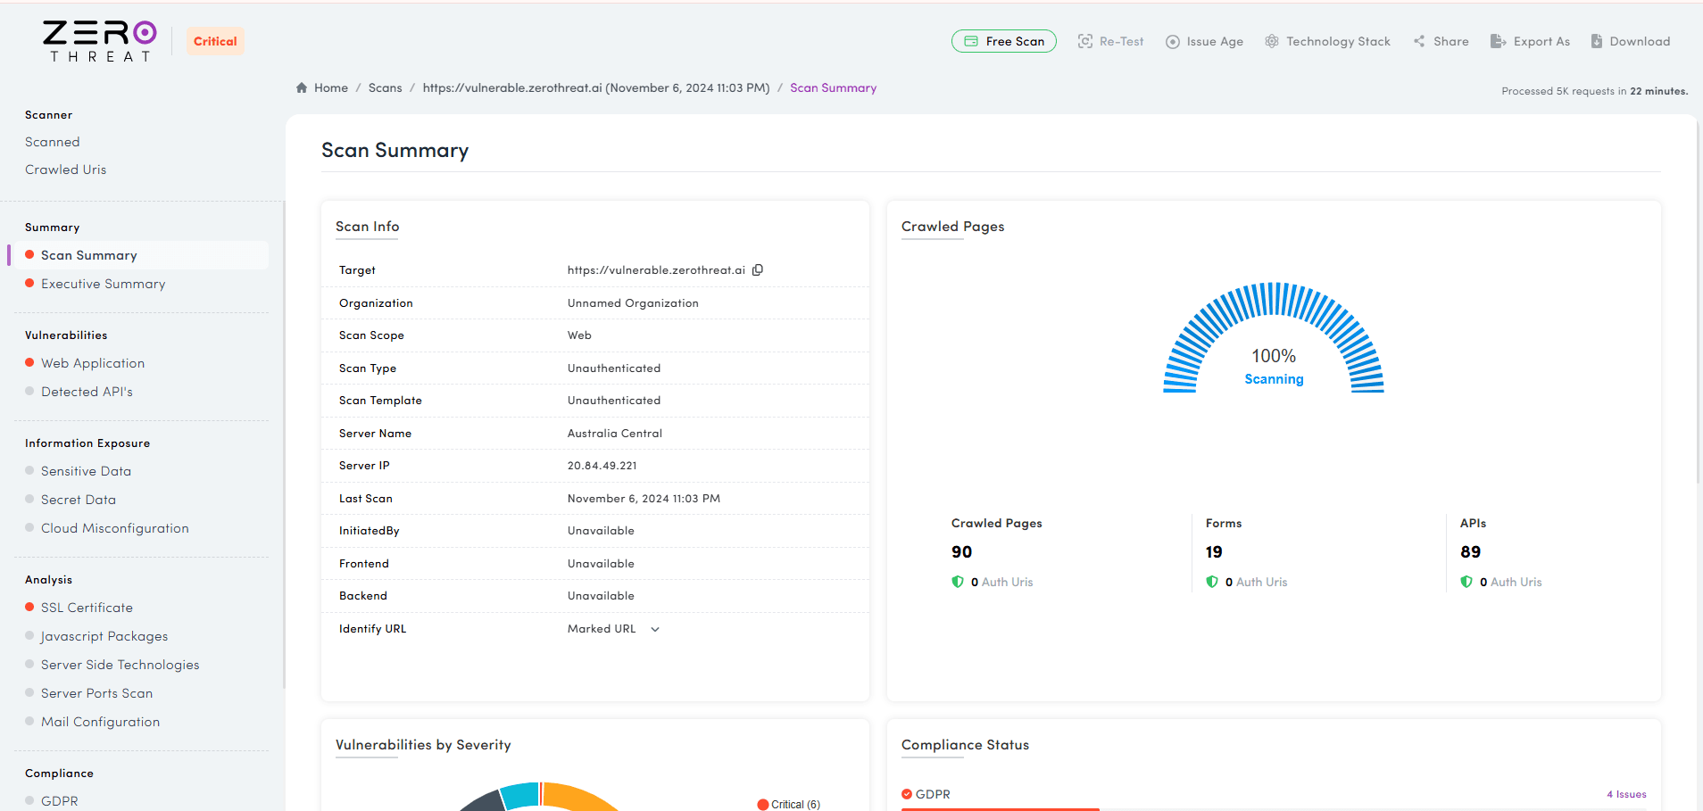Open Secret Data sidebar item
The height and width of the screenshot is (811, 1703).
(x=79, y=500)
